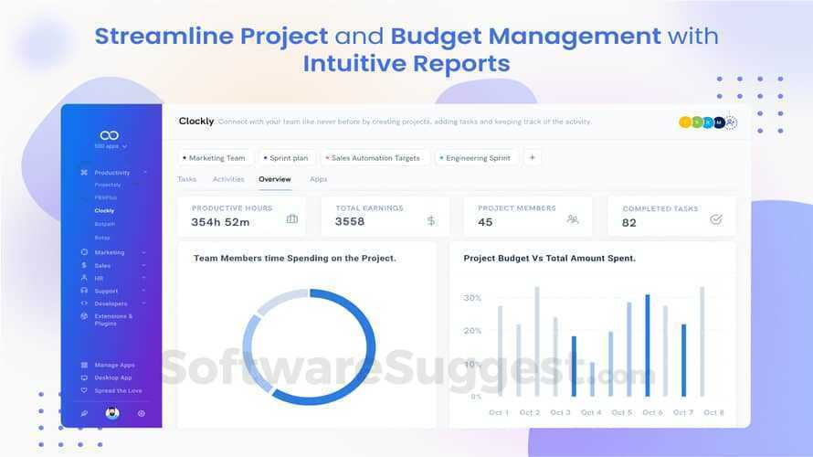Click the Manage Apps grid icon
This screenshot has height=457, width=813.
[84, 365]
